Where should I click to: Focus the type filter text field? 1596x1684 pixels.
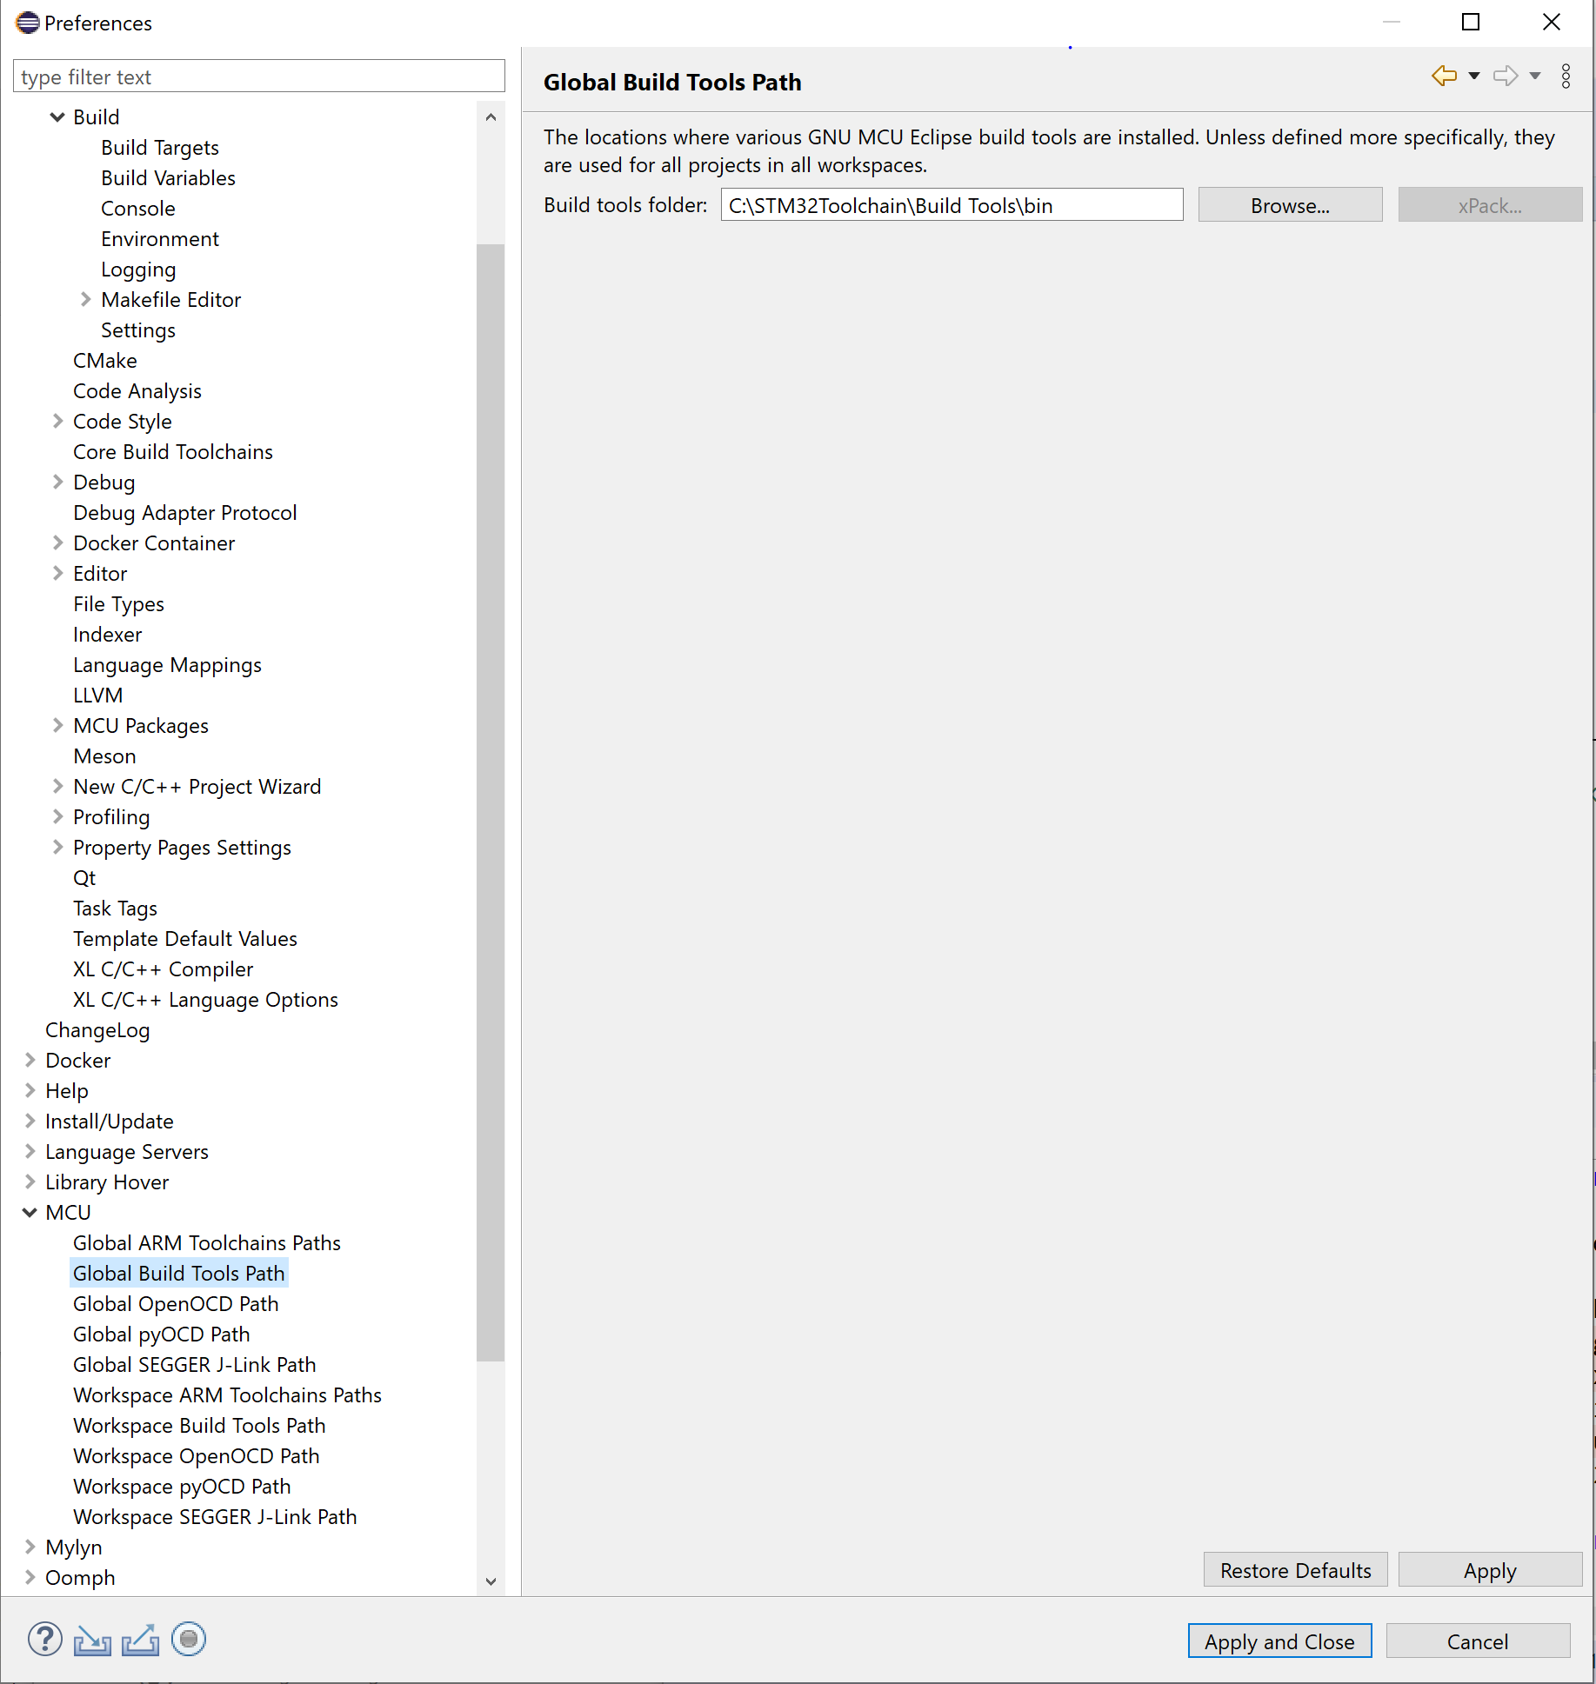259,77
